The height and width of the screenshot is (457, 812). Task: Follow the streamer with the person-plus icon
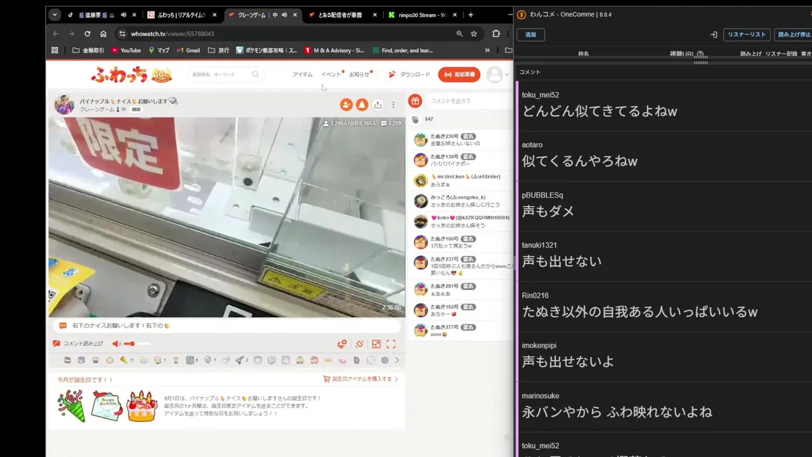pyautogui.click(x=346, y=105)
